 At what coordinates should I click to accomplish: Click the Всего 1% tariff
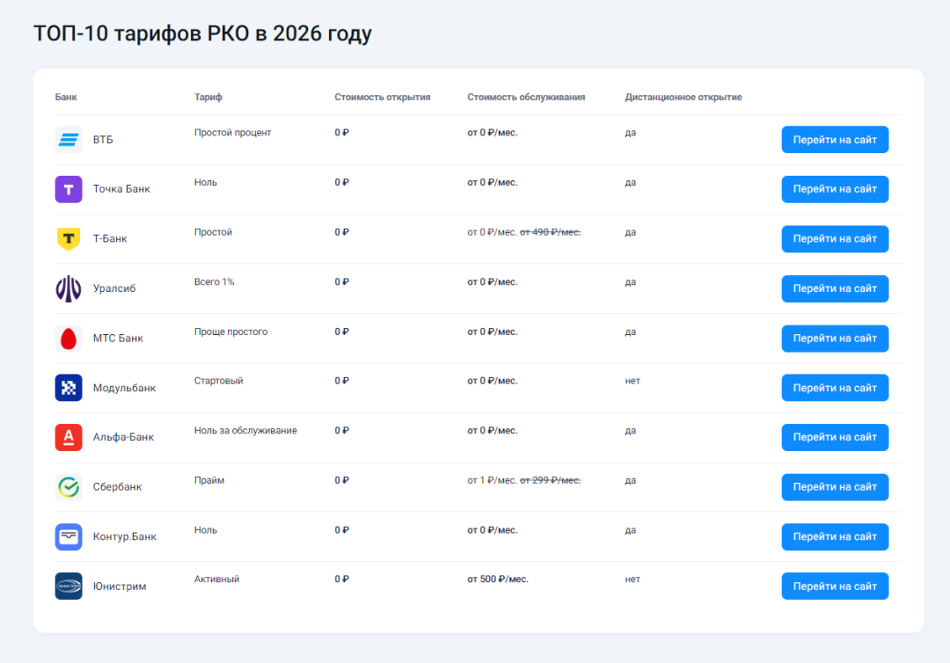pyautogui.click(x=214, y=281)
